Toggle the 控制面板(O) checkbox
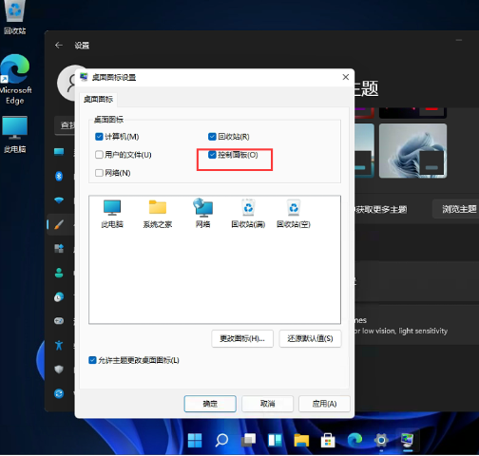The height and width of the screenshot is (456, 479). 212,155
